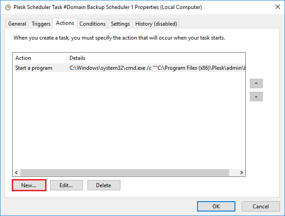
Task: Confirm the dialog with OK
Action: 216,206
